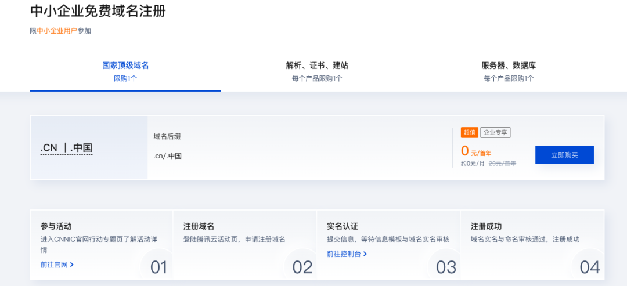Select the 注册域名 step card title
Screen dimensions: 627x286
(199, 226)
